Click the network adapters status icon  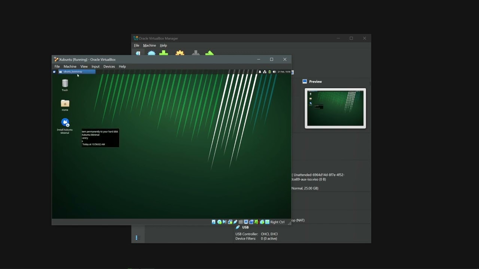coord(230,222)
